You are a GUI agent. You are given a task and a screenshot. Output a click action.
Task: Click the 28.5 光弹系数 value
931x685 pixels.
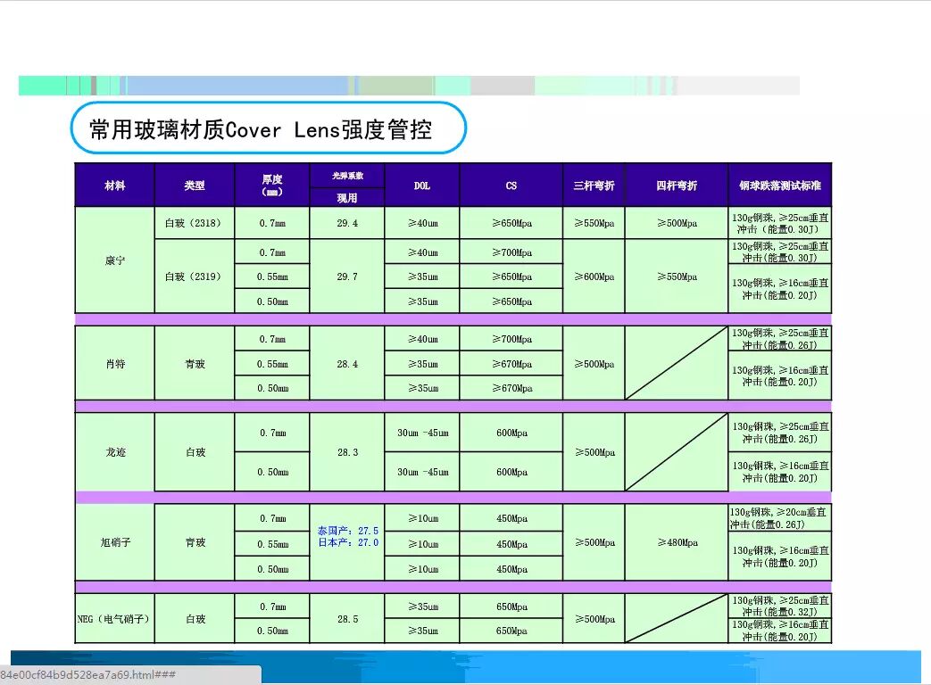pos(347,619)
